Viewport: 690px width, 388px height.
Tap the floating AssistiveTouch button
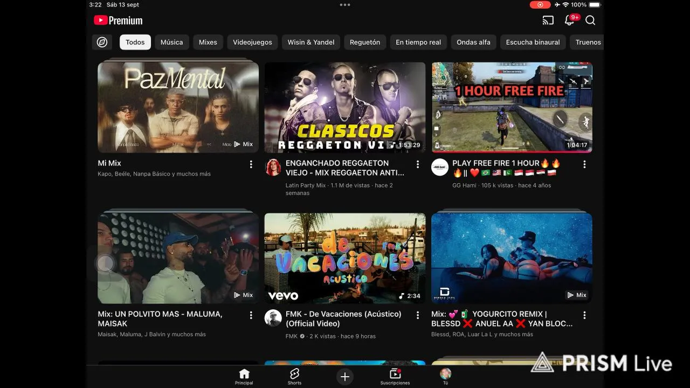[x=106, y=264]
